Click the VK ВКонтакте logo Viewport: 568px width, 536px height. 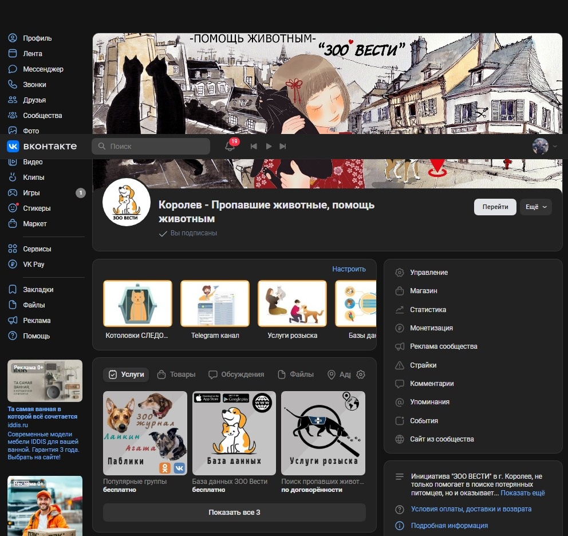click(x=42, y=147)
